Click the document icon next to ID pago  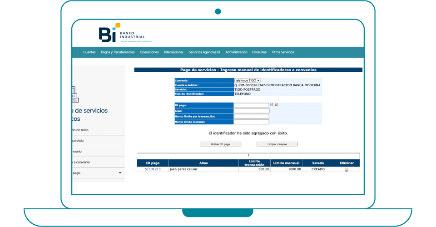[x=272, y=105]
